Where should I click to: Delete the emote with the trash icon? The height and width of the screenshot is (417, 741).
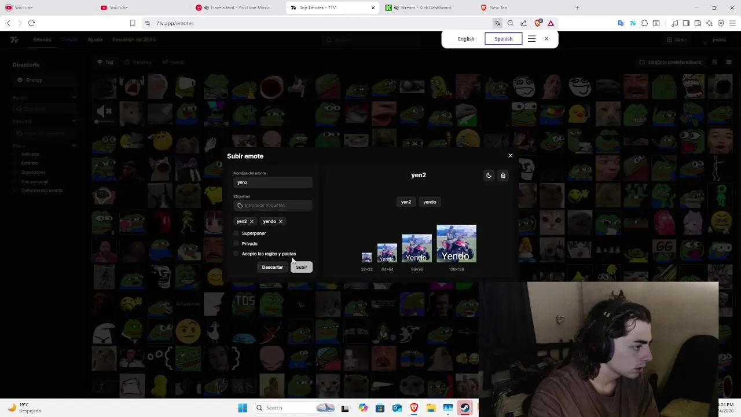point(503,175)
